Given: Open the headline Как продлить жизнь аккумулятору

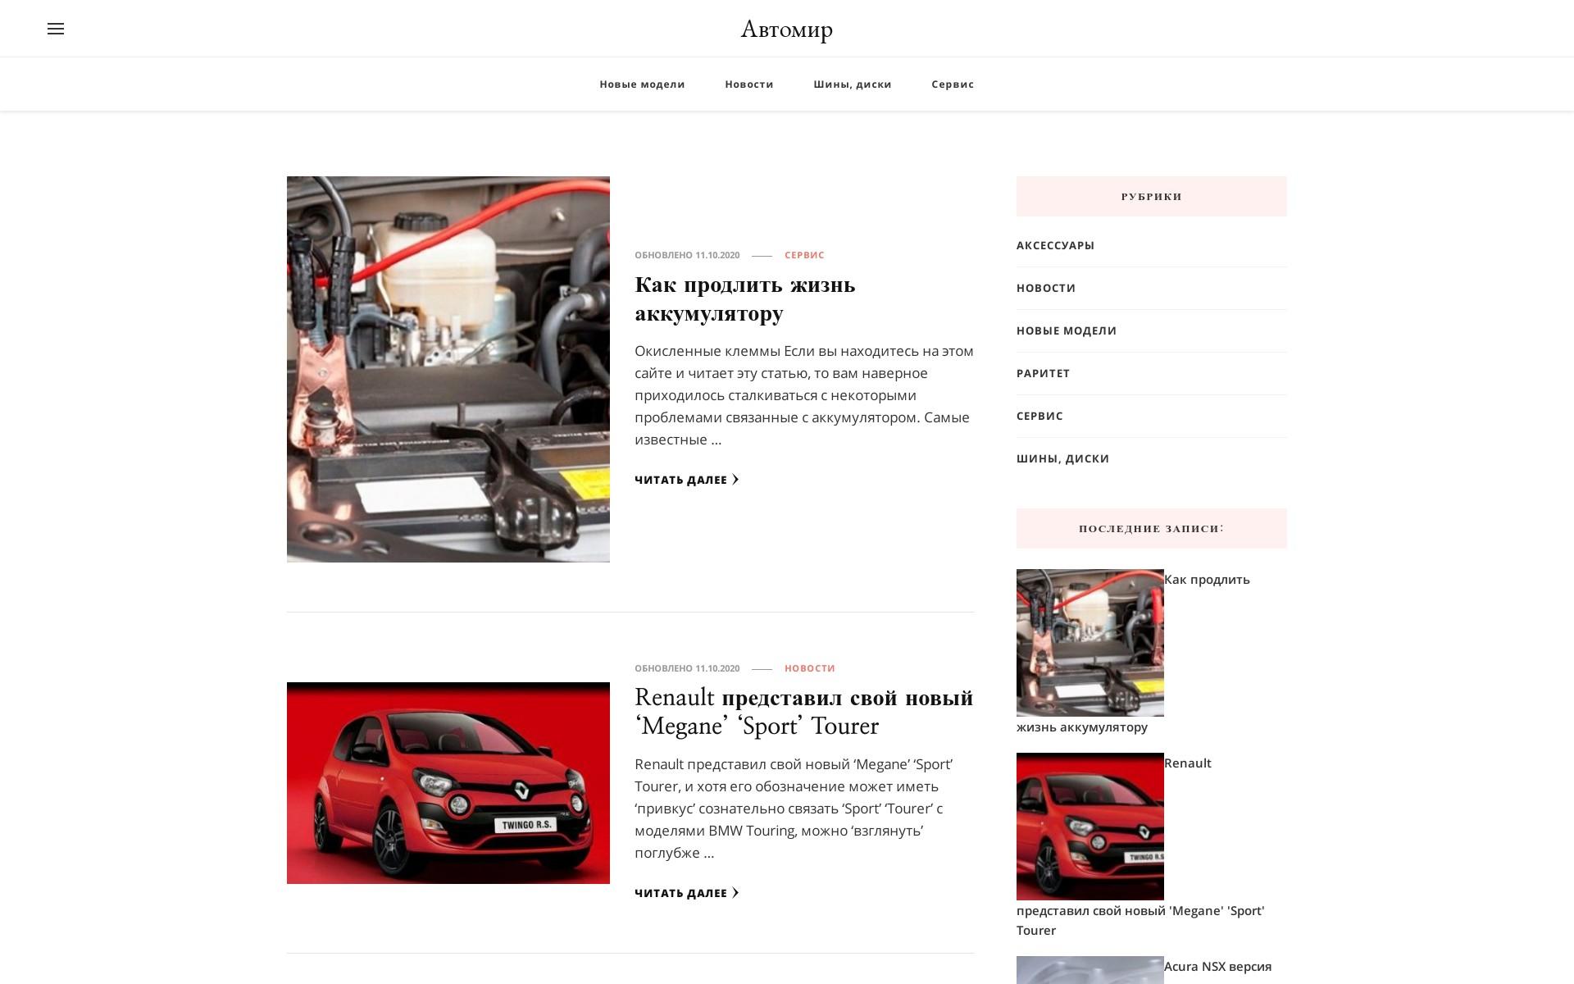Looking at the screenshot, I should [744, 298].
